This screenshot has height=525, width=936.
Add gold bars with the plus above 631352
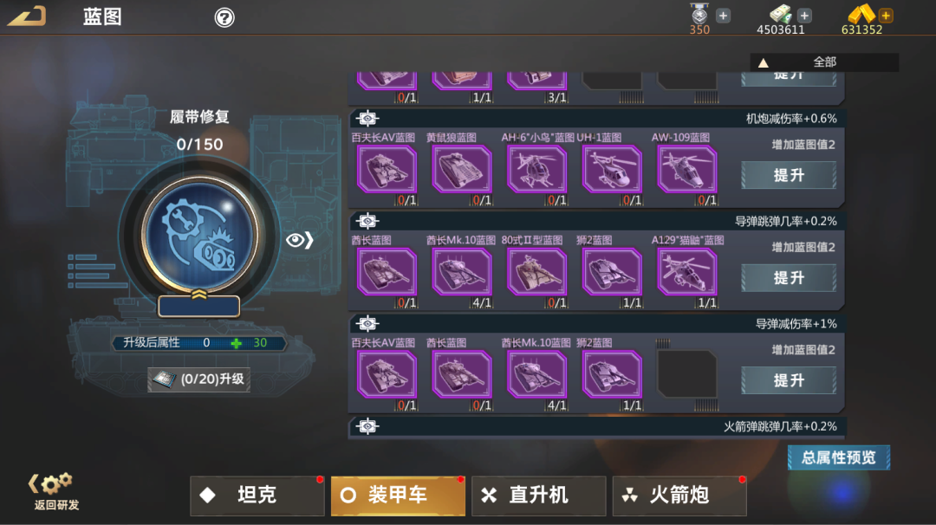coord(886,16)
